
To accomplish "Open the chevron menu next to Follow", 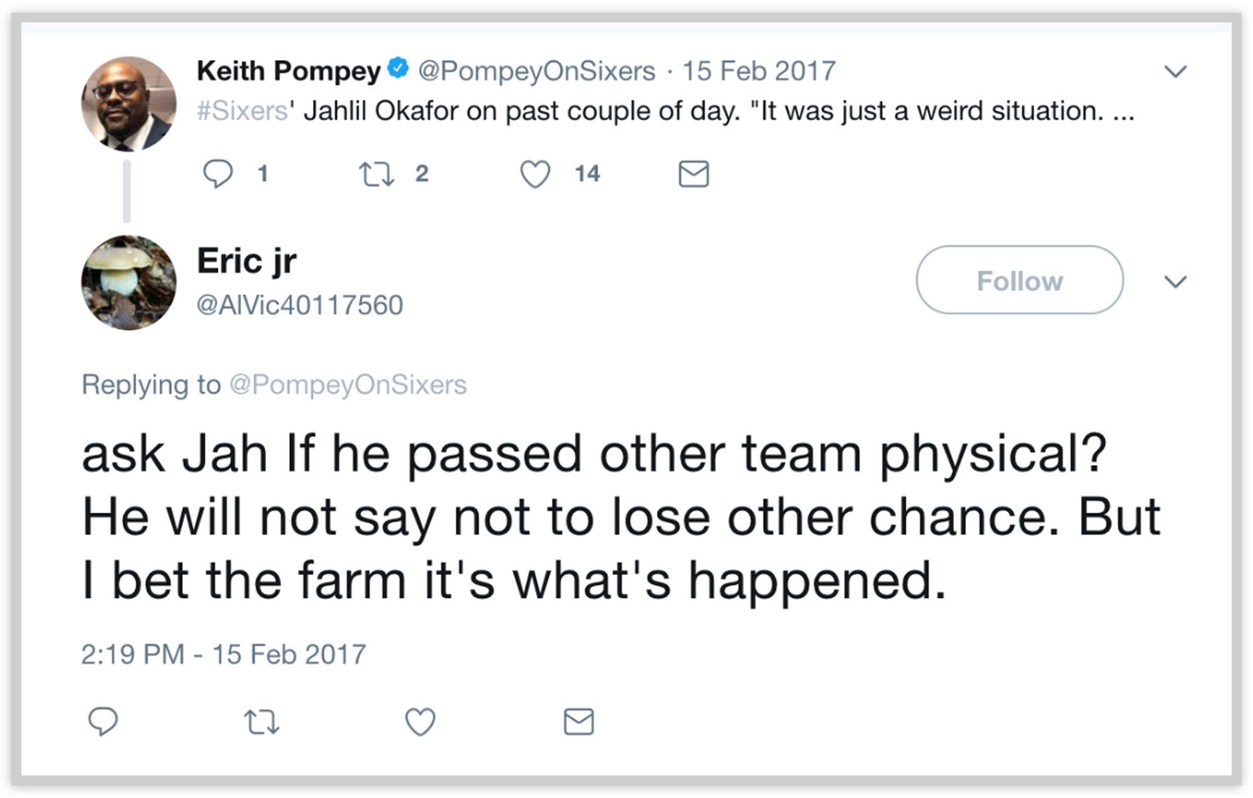I will tap(1175, 282).
